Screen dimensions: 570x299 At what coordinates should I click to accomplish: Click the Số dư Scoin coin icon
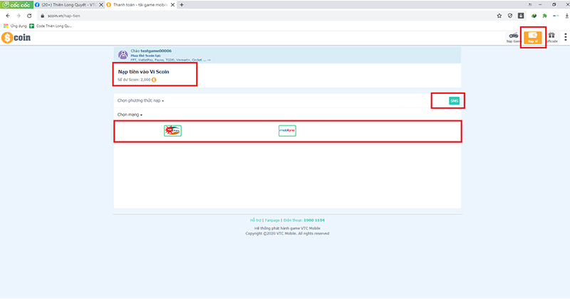click(154, 80)
